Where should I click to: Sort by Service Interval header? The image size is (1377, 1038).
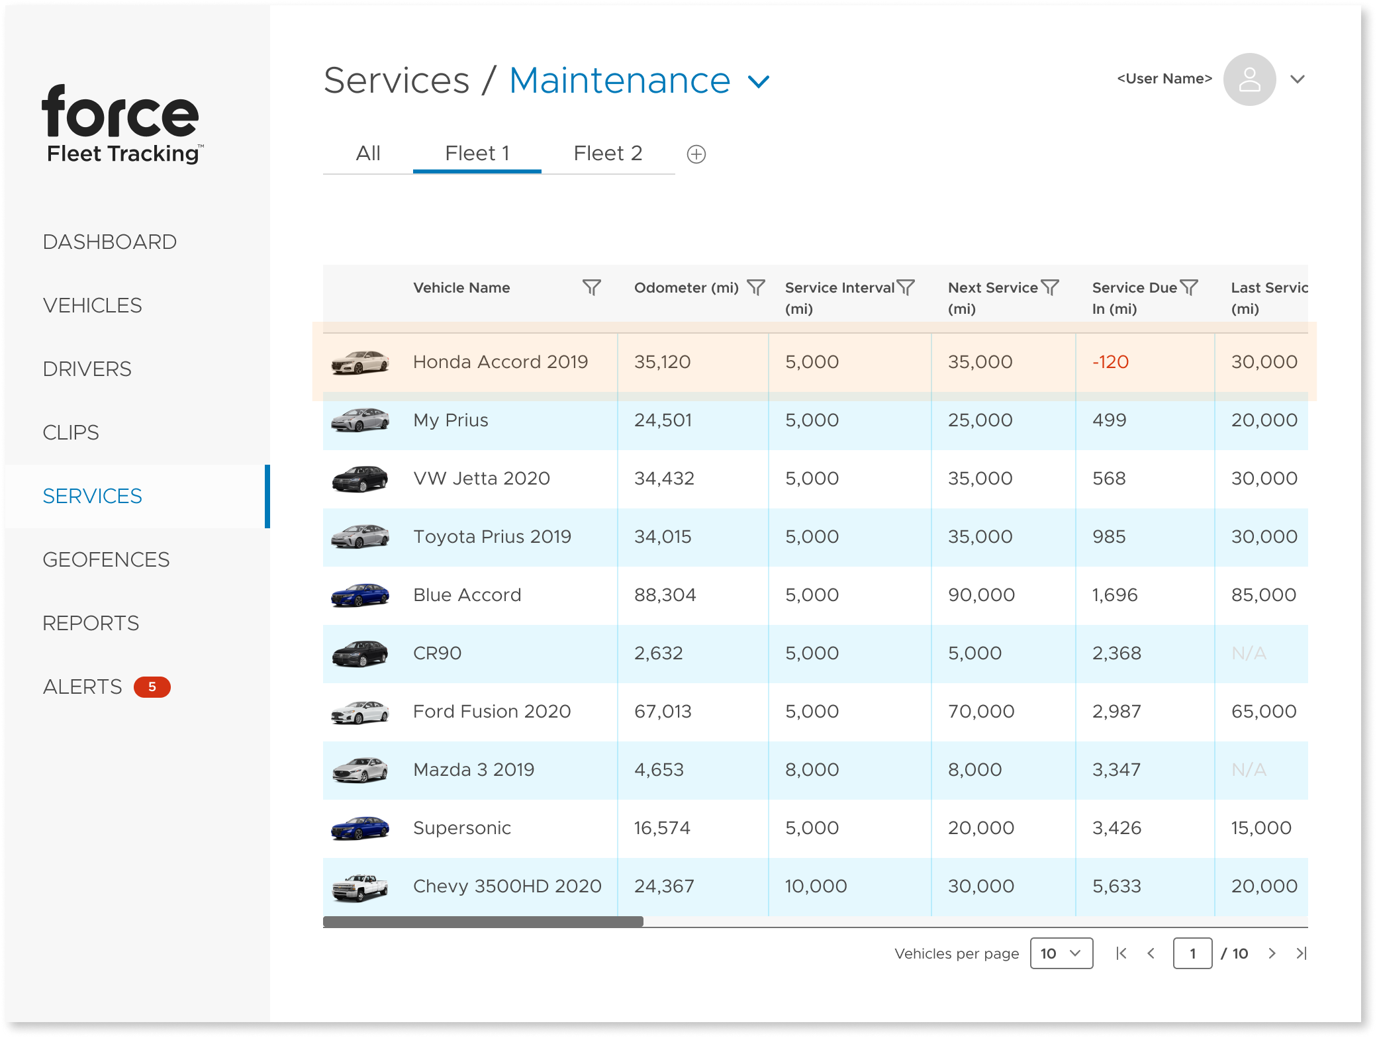pos(839,298)
